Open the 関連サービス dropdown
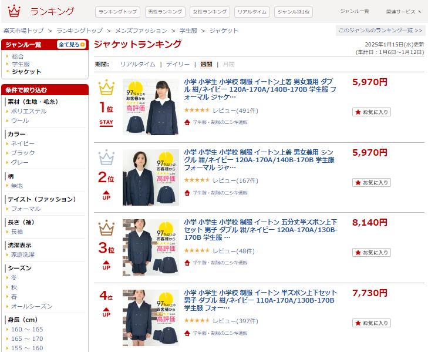 point(404,12)
